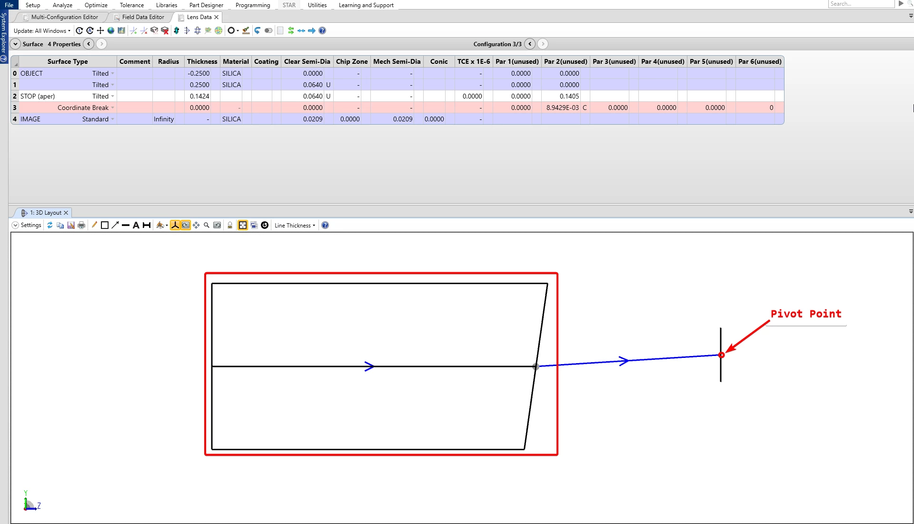914x524 pixels.
Task: Toggle the gray switch in Lens Data toolbar
Action: coord(268,30)
